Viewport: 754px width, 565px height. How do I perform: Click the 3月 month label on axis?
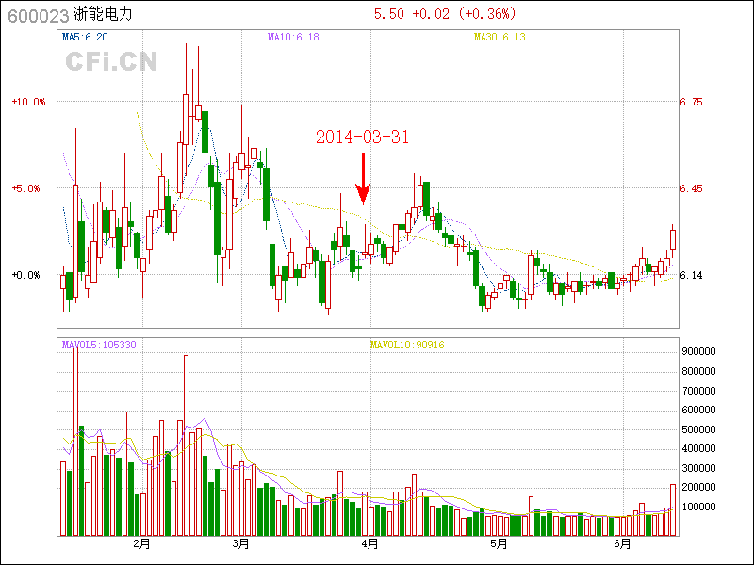tap(240, 543)
